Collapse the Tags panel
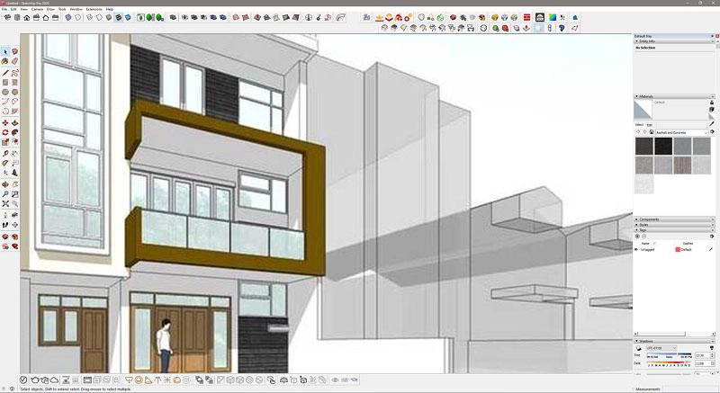 coord(636,230)
